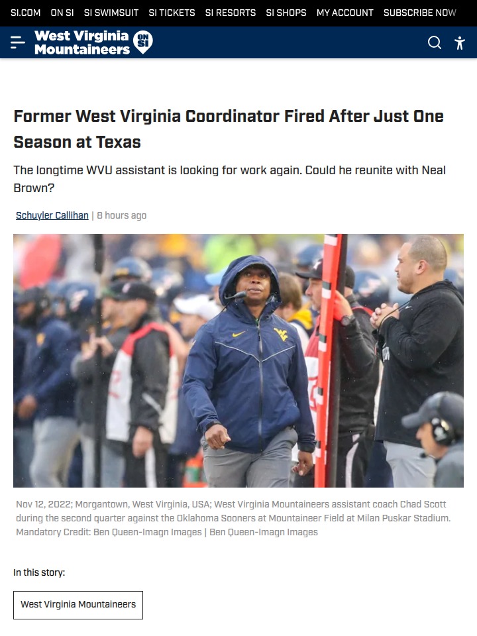Click the search magnifier icon
477x636 pixels.
click(x=435, y=42)
